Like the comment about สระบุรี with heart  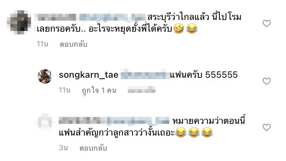266,23
